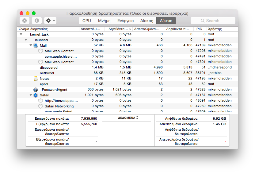The image size is (255, 174).
Task: Click the magnifier icon in Search field
Action: pyautogui.click(x=203, y=21)
